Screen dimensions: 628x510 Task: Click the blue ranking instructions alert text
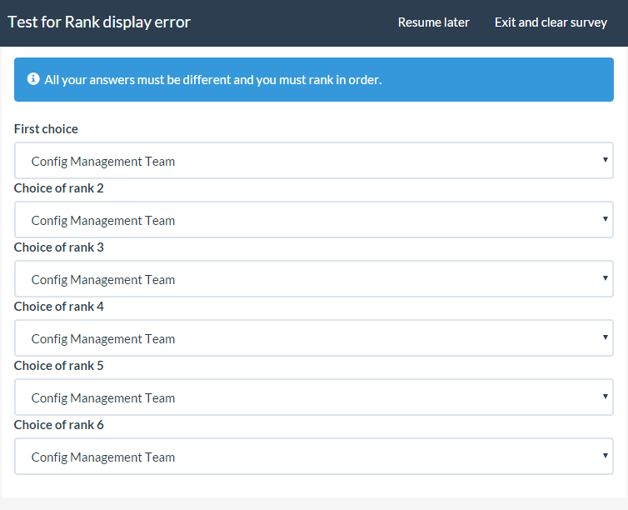(212, 80)
